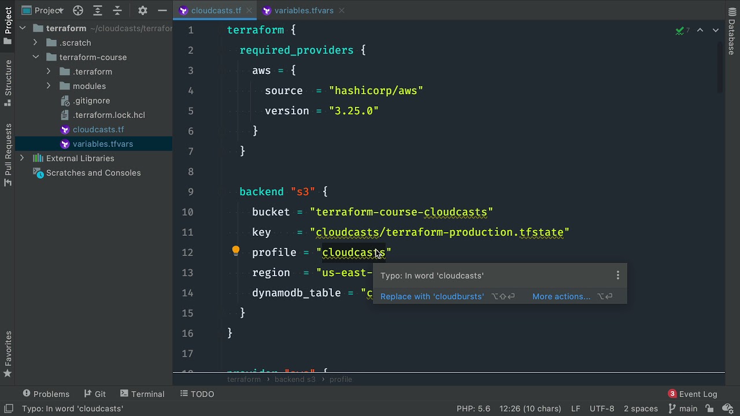Screen dimensions: 740x416
Task: Open the Event Log
Action: point(693,394)
